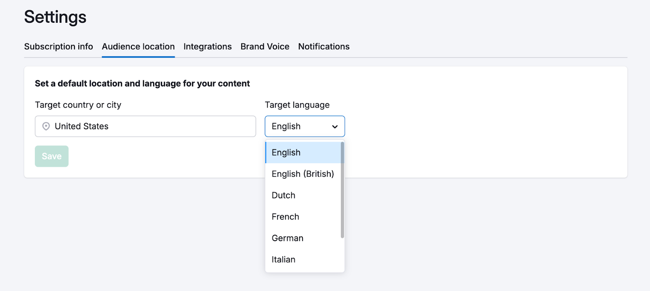Screen dimensions: 650x291
Task: Click the chevron arrow in Target language
Action: coord(335,127)
